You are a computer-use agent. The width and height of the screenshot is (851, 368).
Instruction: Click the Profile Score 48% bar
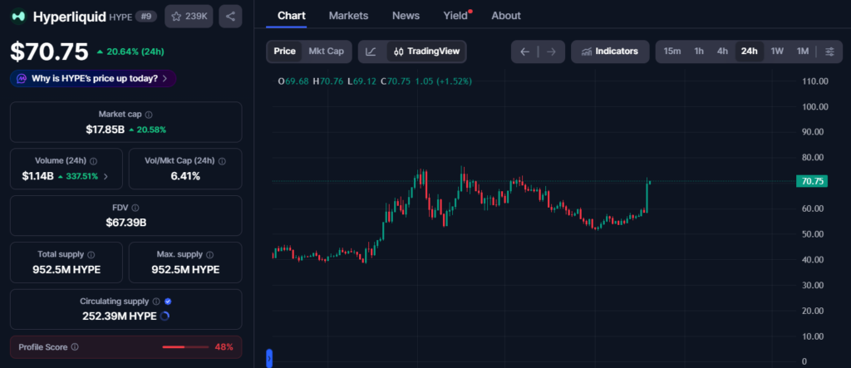[185, 347]
